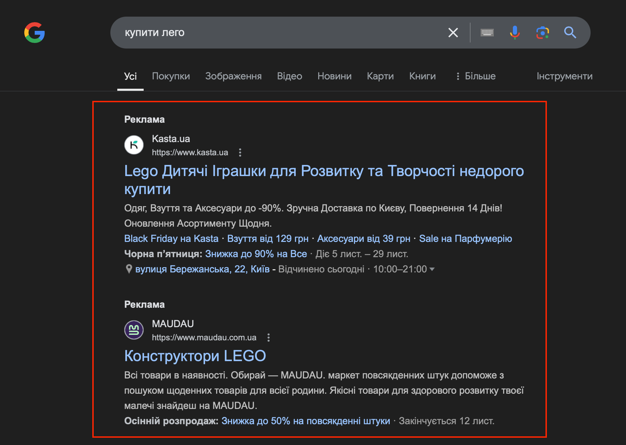Click the https://www.maudau.com.ua URL text

[204, 338]
